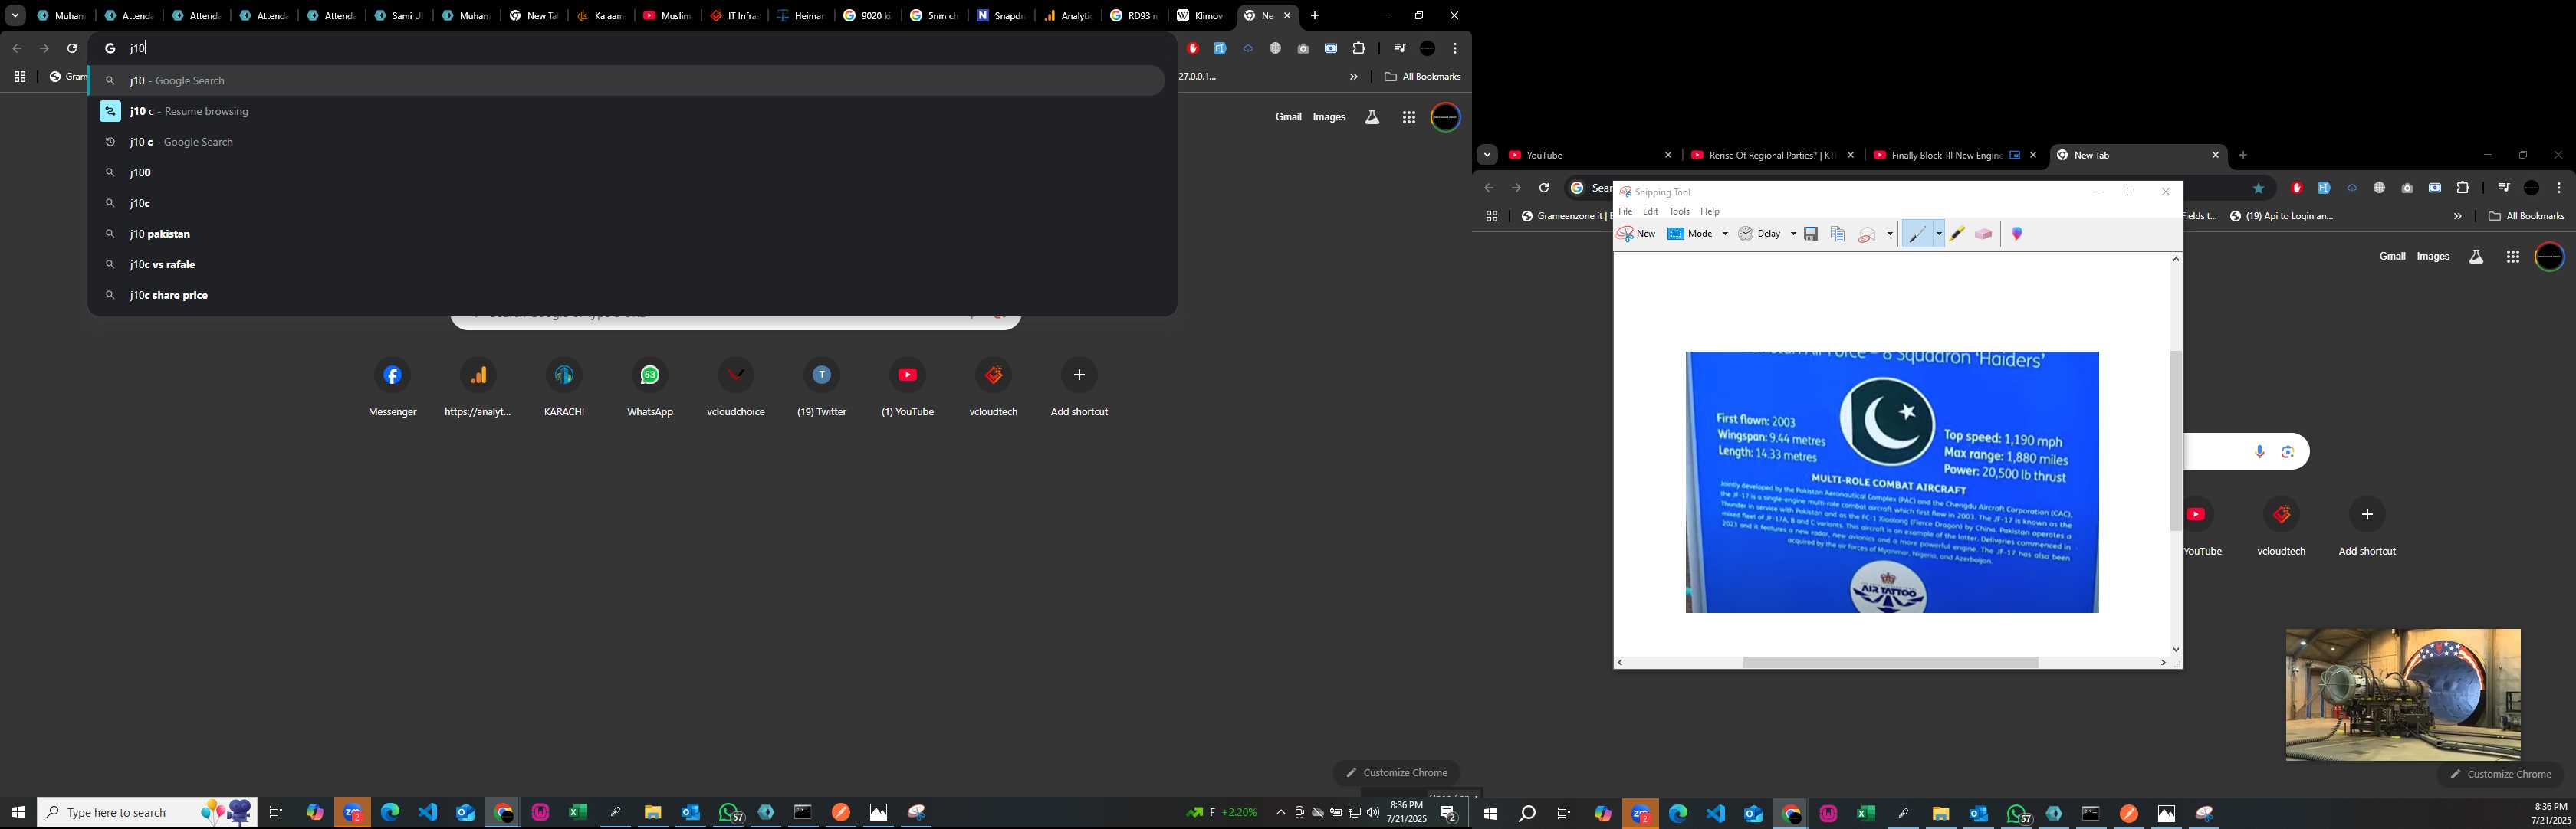2576x829 pixels.
Task: Select the Pen tool in Snipping Tool
Action: 1916,234
